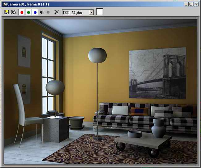This screenshot has height=168, width=201.
Task: Open the window system menu icon
Action: point(5,4)
